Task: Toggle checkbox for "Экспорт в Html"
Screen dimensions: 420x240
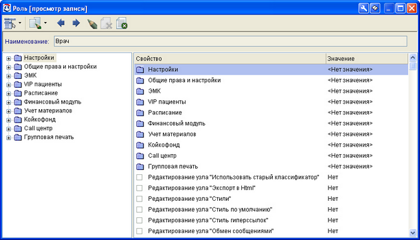Action: coord(140,188)
